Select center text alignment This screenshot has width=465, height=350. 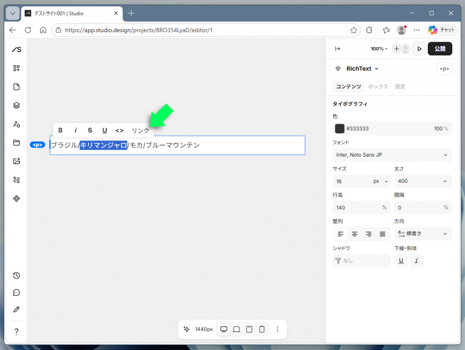[x=354, y=234]
